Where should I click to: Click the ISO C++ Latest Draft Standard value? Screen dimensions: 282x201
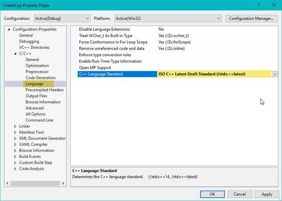click(202, 74)
